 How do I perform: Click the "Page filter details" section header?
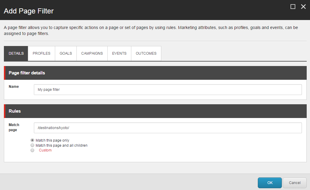27,73
